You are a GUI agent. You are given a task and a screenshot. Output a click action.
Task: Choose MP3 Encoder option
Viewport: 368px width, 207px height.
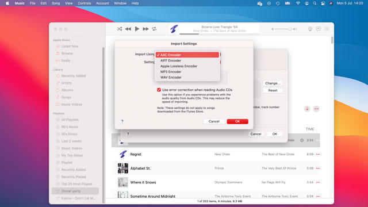[187, 72]
